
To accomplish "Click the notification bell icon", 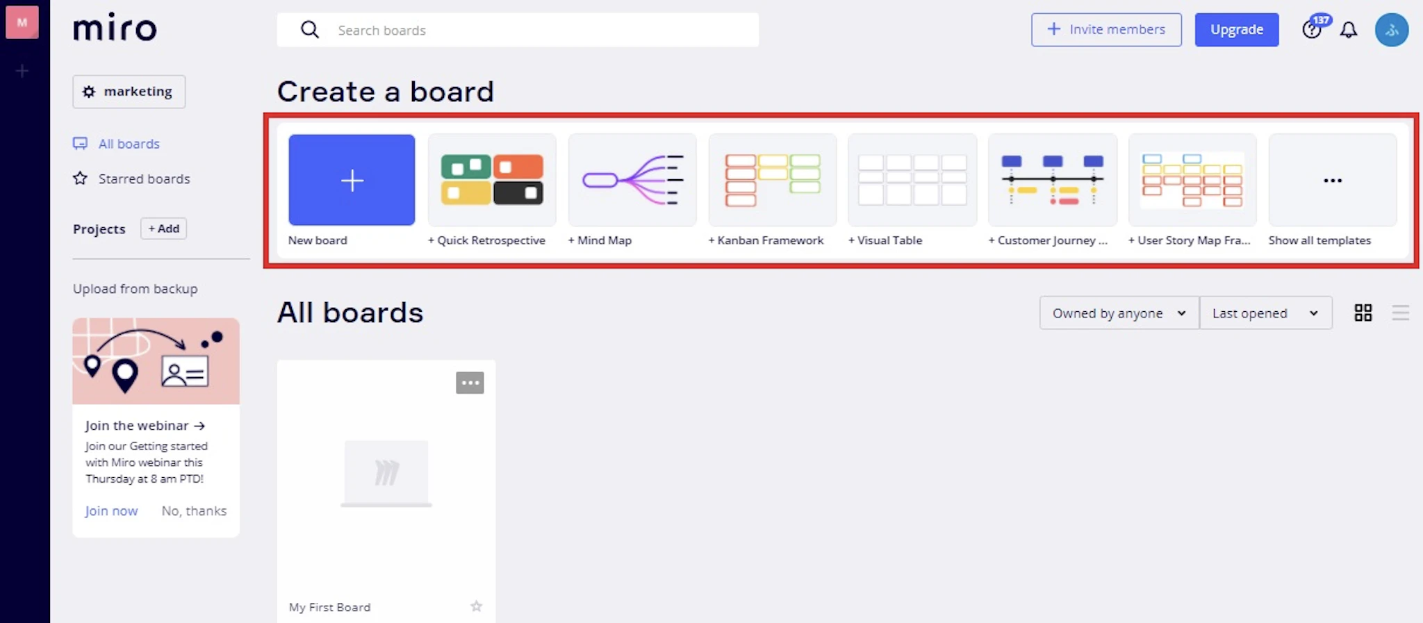I will (1349, 30).
